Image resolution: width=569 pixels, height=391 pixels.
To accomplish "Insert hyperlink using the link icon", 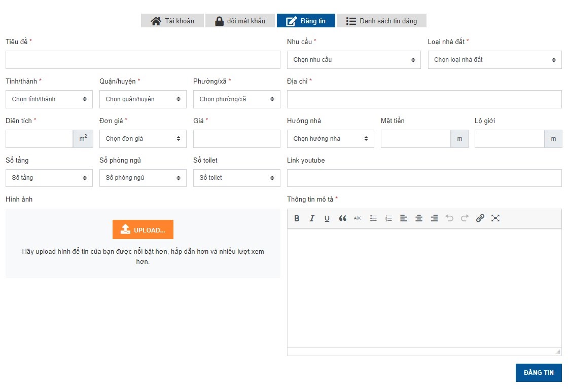I will click(x=480, y=218).
